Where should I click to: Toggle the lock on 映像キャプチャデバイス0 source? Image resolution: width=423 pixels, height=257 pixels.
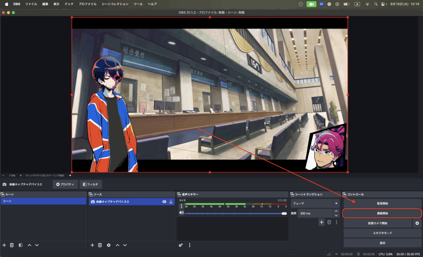(x=171, y=202)
